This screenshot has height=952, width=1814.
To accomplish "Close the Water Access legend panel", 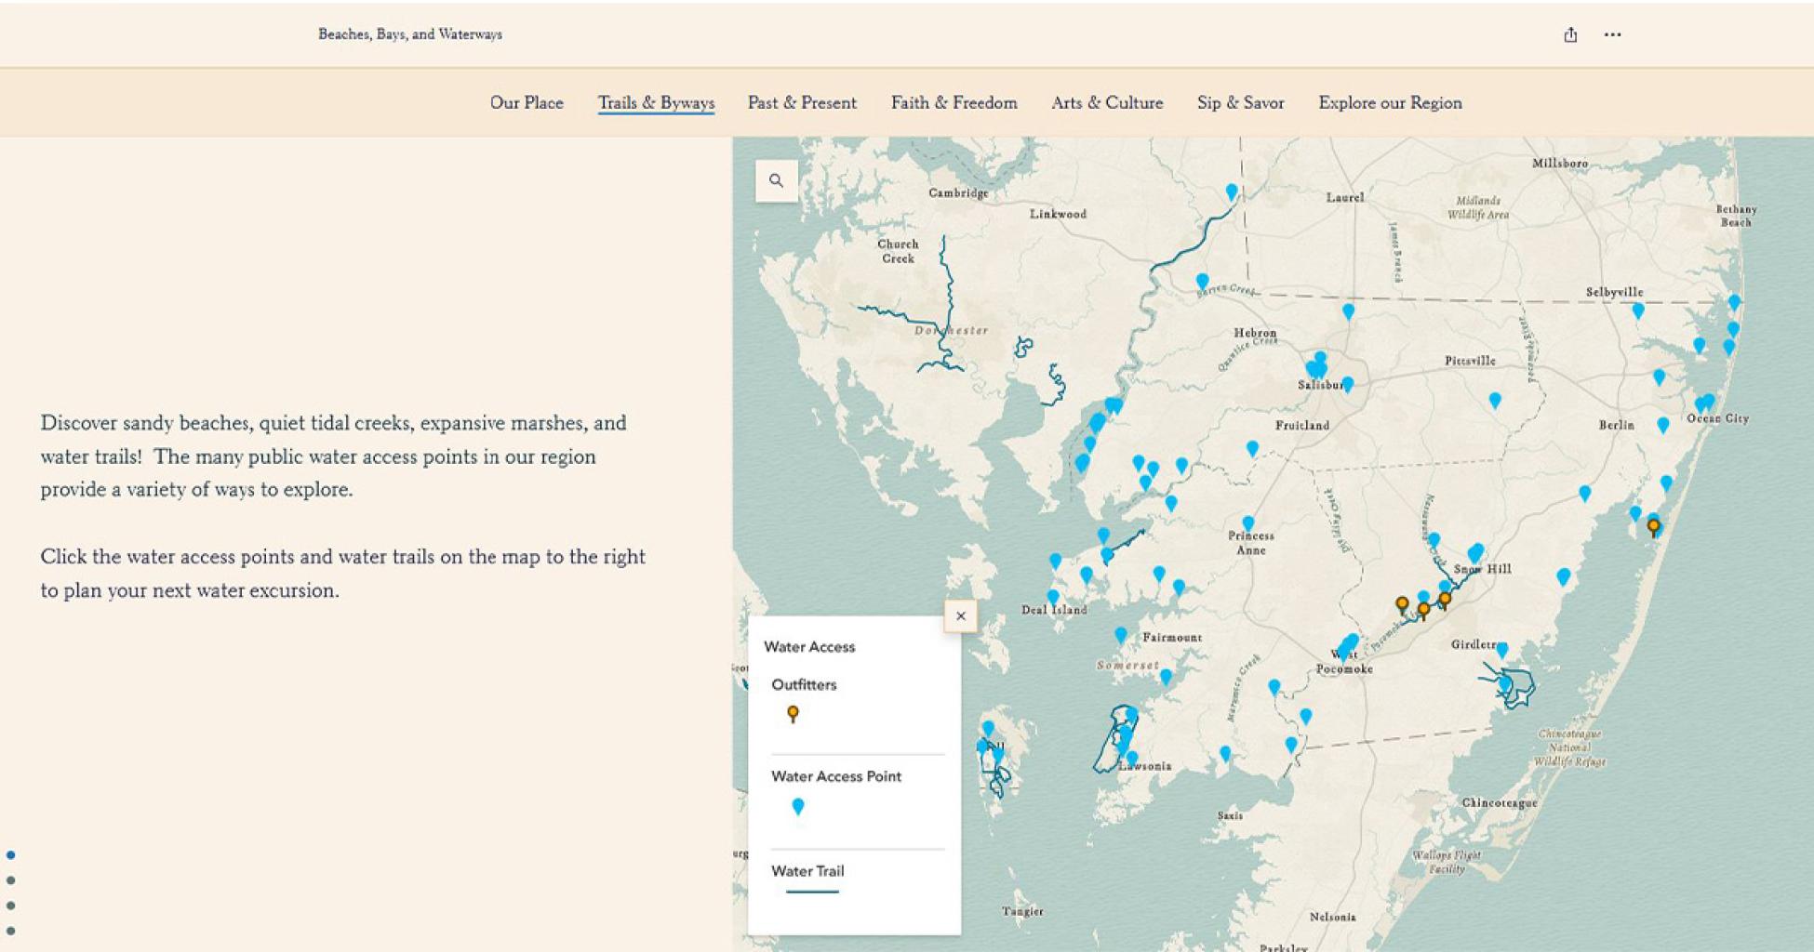I will tap(960, 615).
